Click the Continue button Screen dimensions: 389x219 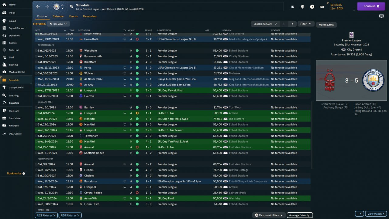pyautogui.click(x=371, y=6)
